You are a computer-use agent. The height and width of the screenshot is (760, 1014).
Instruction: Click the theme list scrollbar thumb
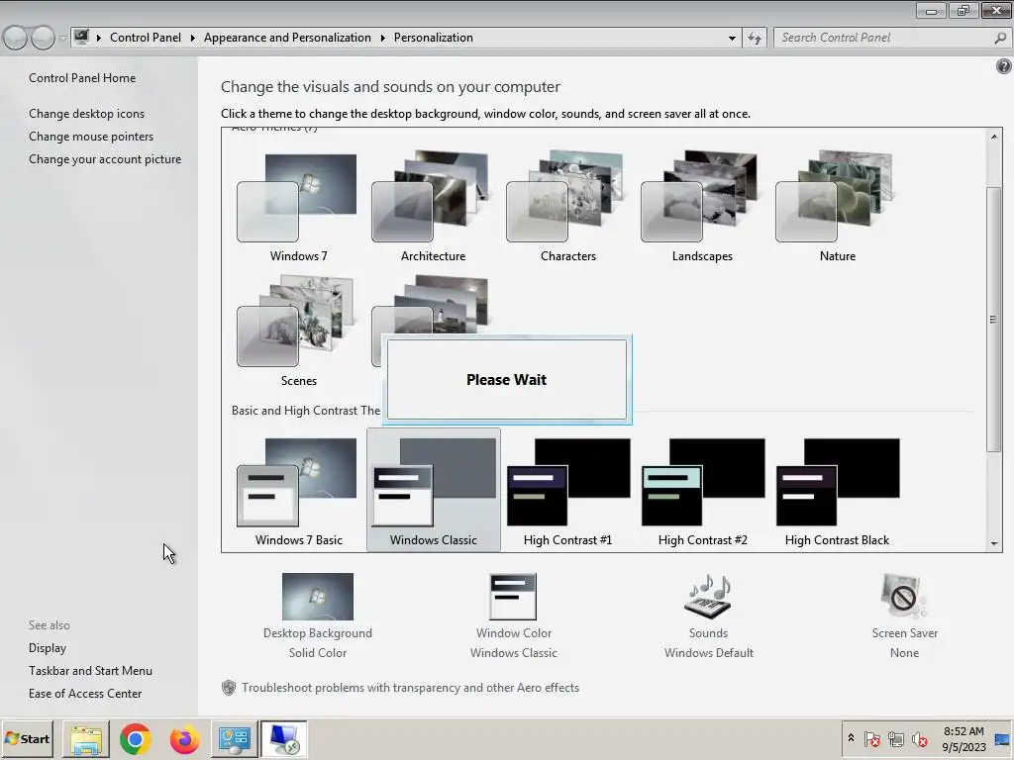994,320
